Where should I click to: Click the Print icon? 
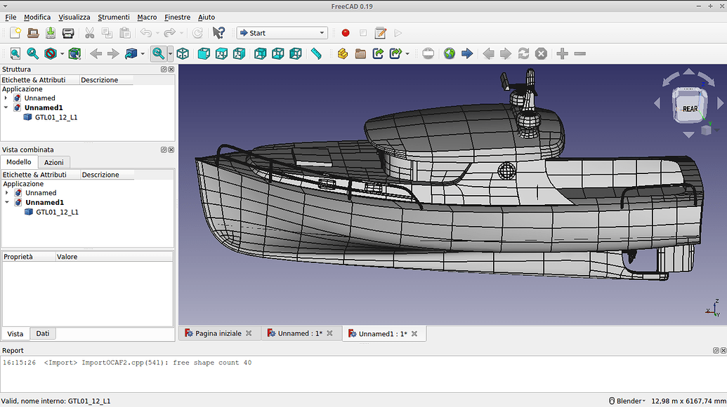point(68,33)
